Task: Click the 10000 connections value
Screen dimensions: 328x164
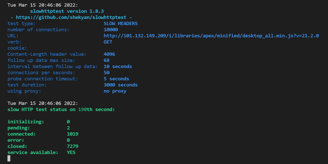Action: click(111, 30)
